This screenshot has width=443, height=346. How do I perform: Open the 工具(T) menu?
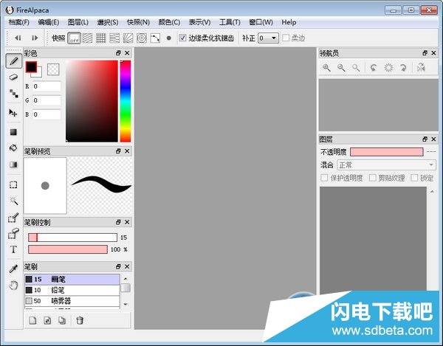point(230,22)
